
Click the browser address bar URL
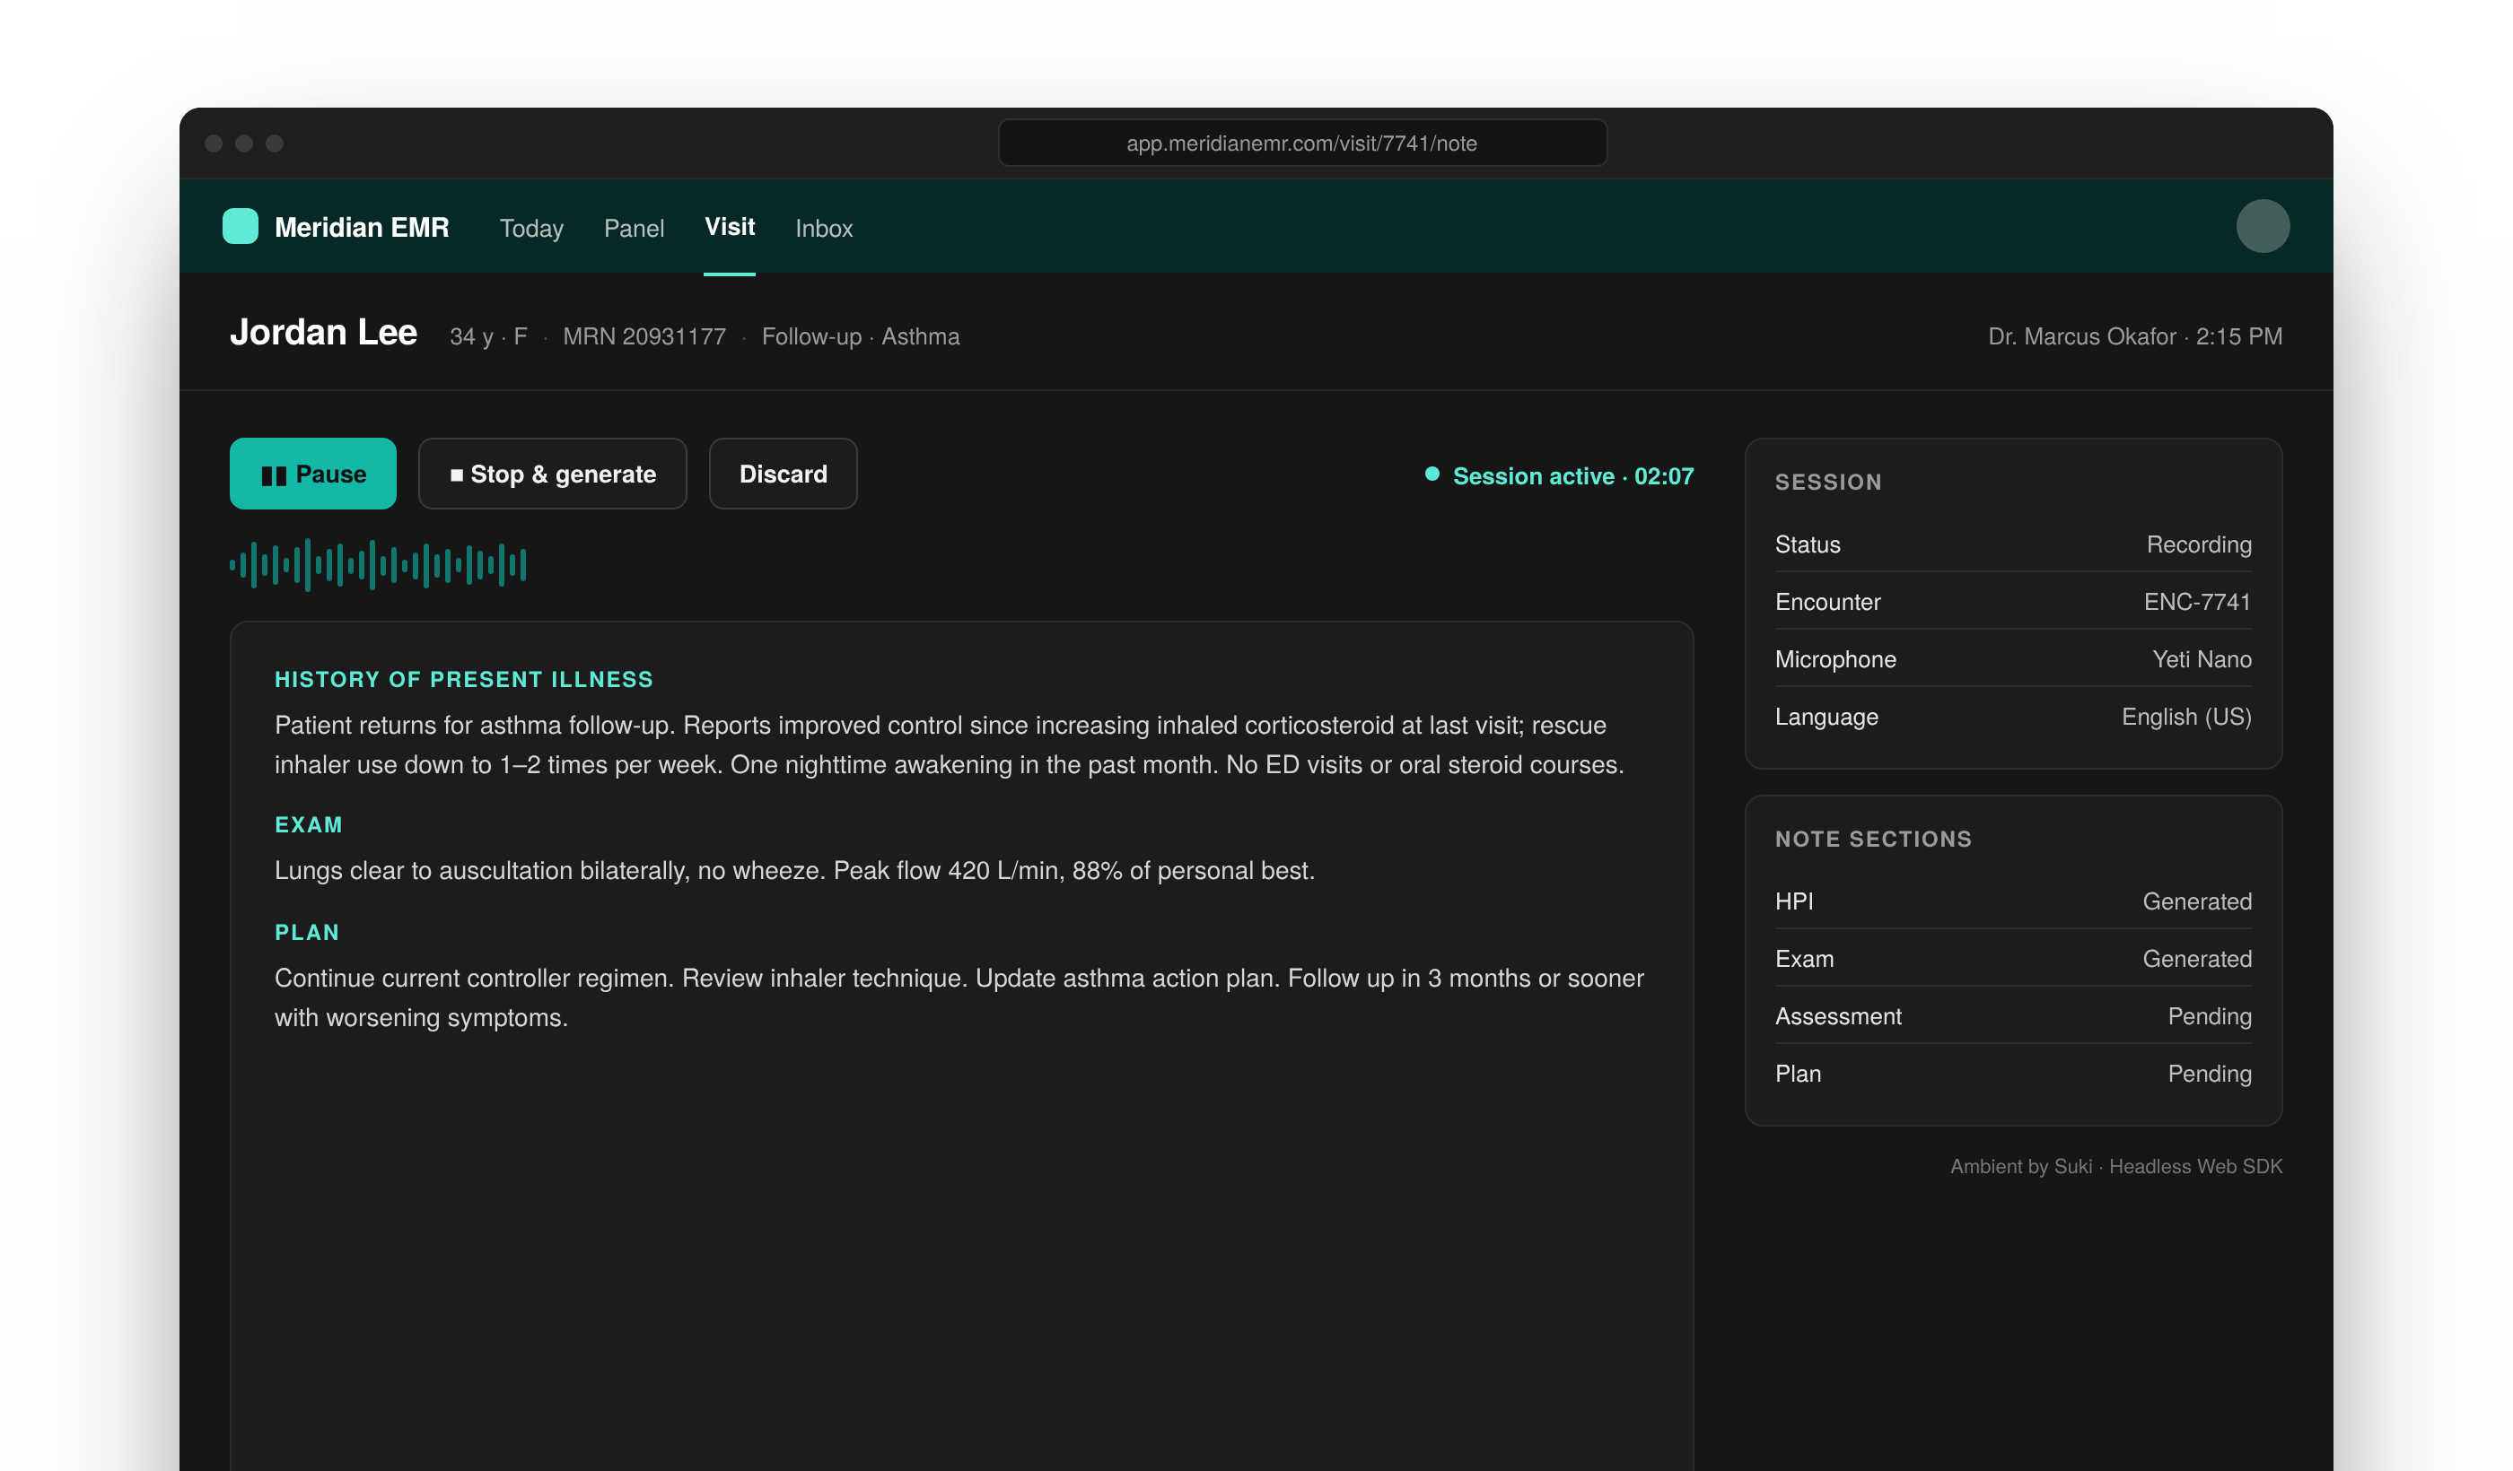point(1302,144)
